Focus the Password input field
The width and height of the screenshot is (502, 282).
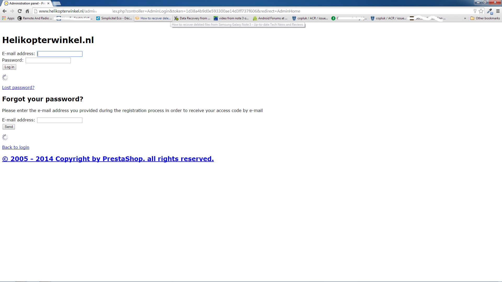click(48, 61)
